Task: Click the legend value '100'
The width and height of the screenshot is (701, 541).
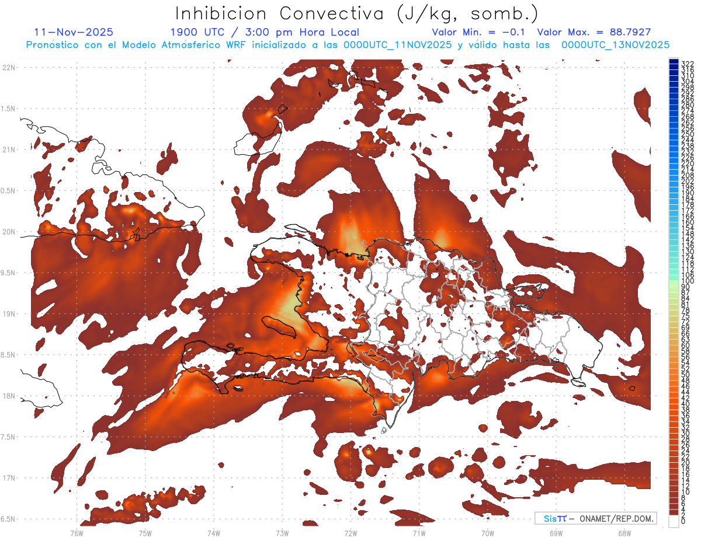Action: coord(688,281)
